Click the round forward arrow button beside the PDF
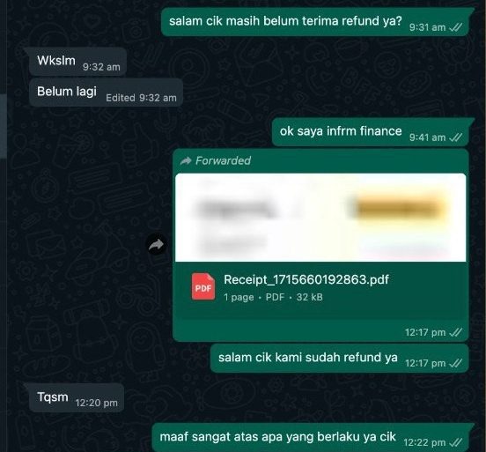The height and width of the screenshot is (452, 486). [x=157, y=245]
